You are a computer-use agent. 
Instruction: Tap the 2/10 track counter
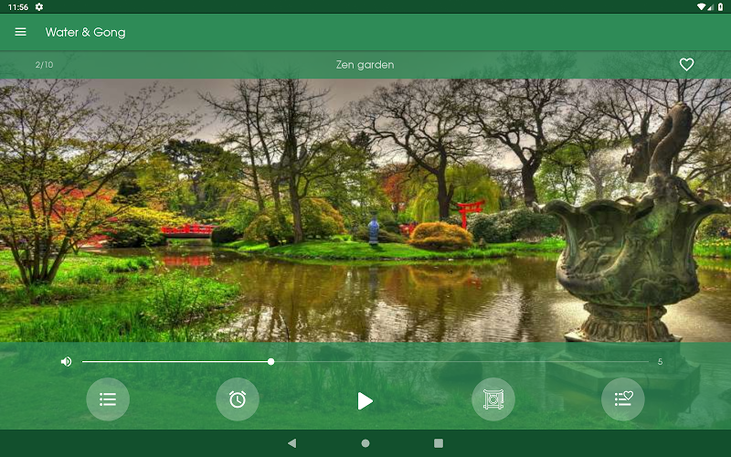[44, 65]
